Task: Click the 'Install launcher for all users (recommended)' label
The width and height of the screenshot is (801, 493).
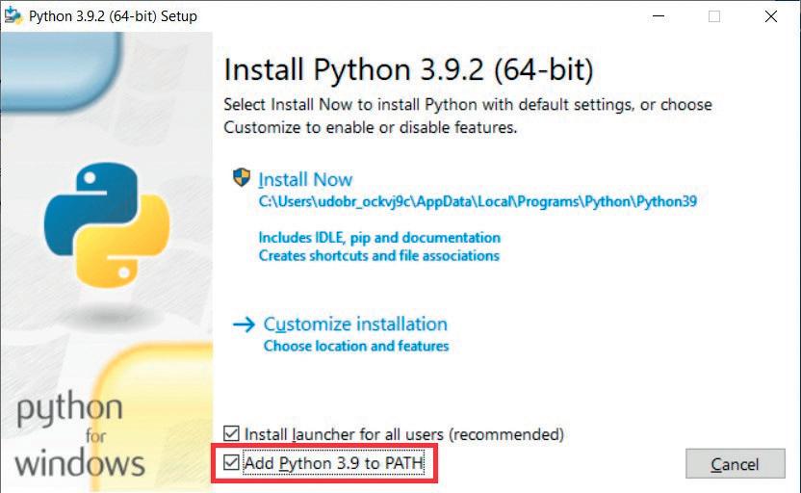Action: [404, 434]
